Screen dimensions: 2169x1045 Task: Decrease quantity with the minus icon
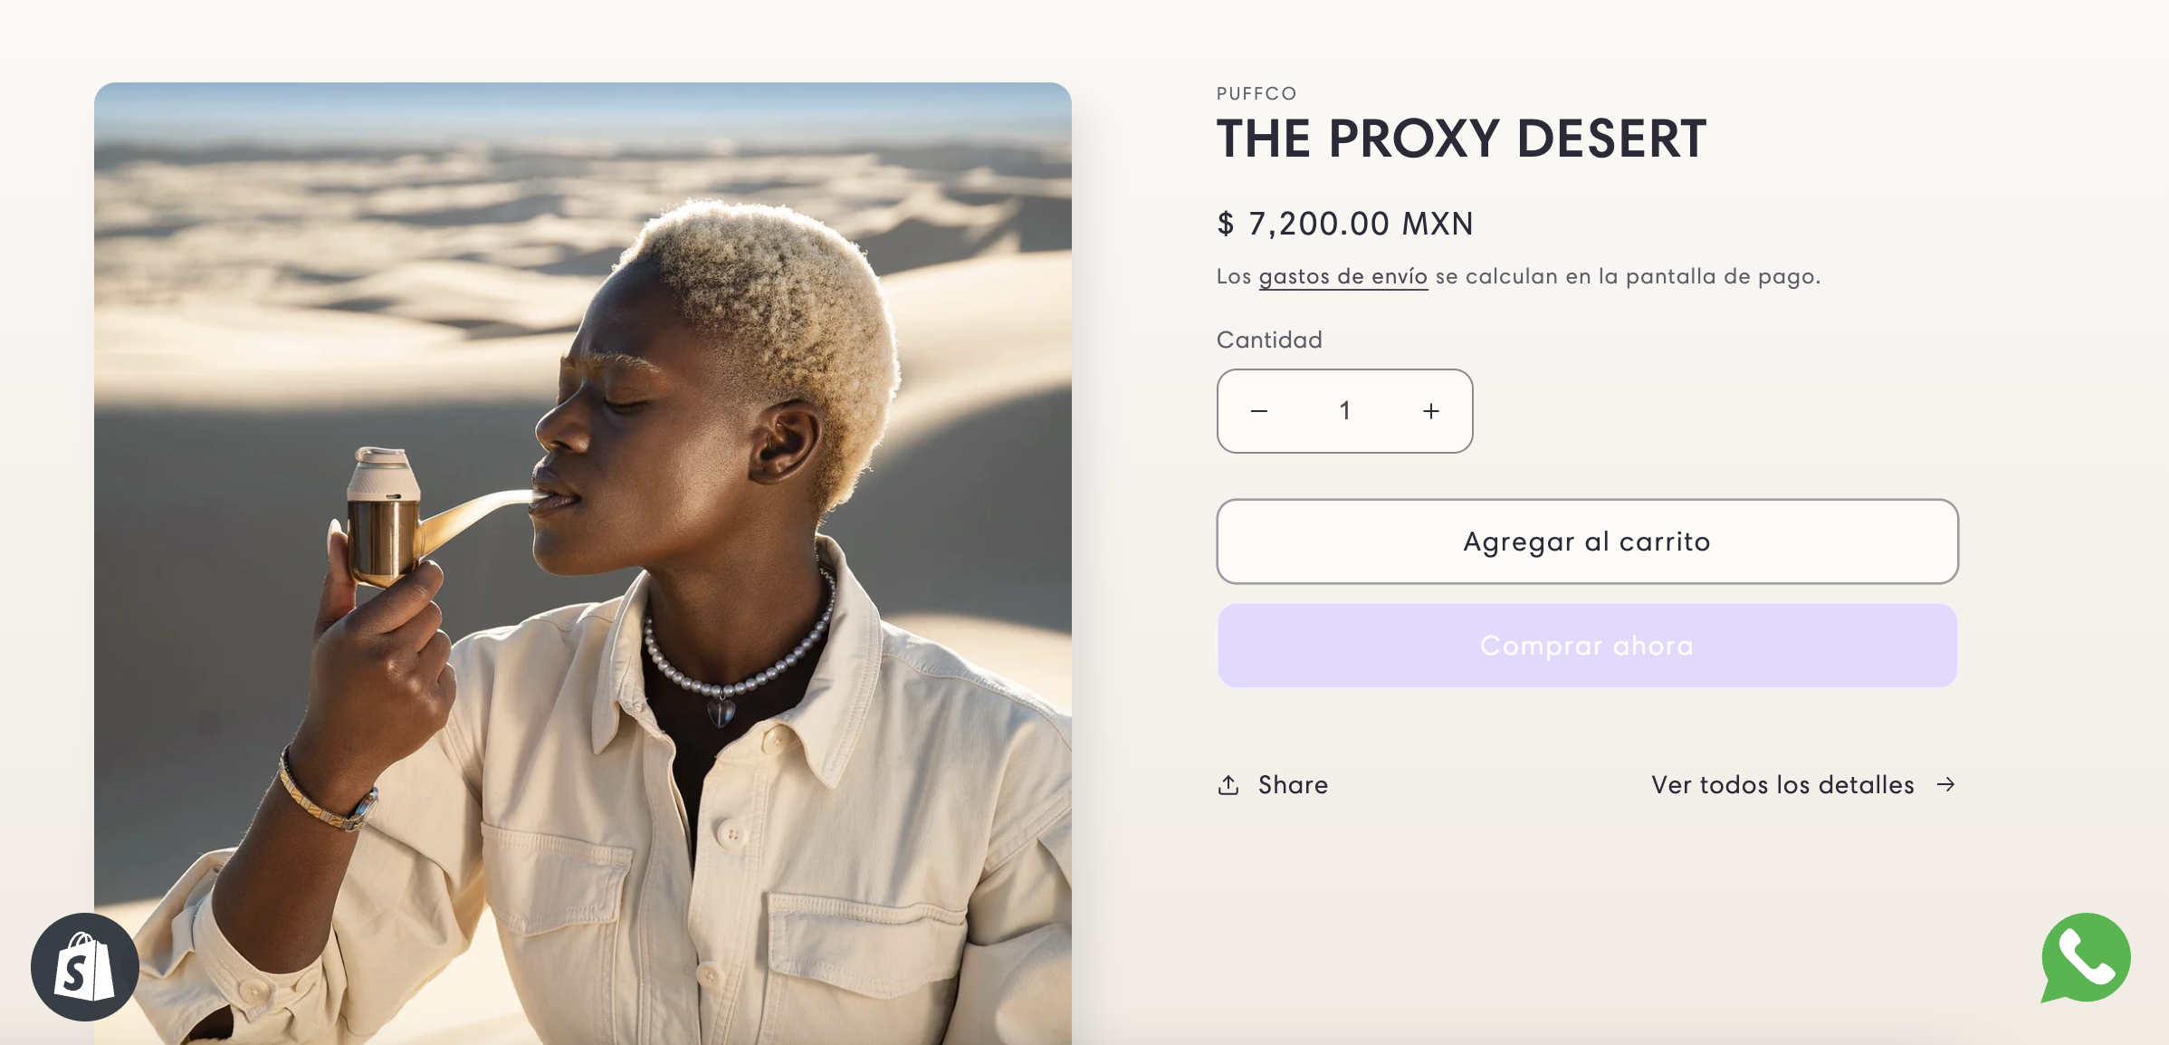click(x=1259, y=411)
